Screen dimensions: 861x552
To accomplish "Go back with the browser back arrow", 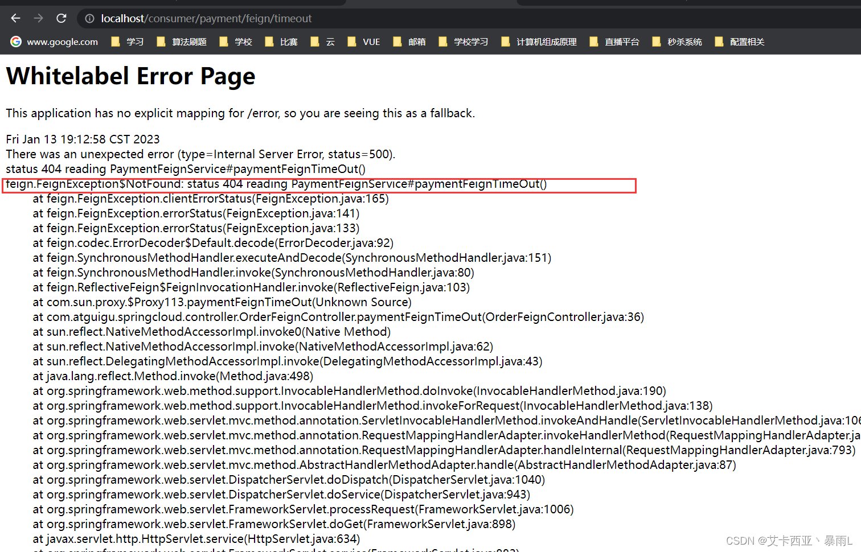I will pyautogui.click(x=15, y=18).
